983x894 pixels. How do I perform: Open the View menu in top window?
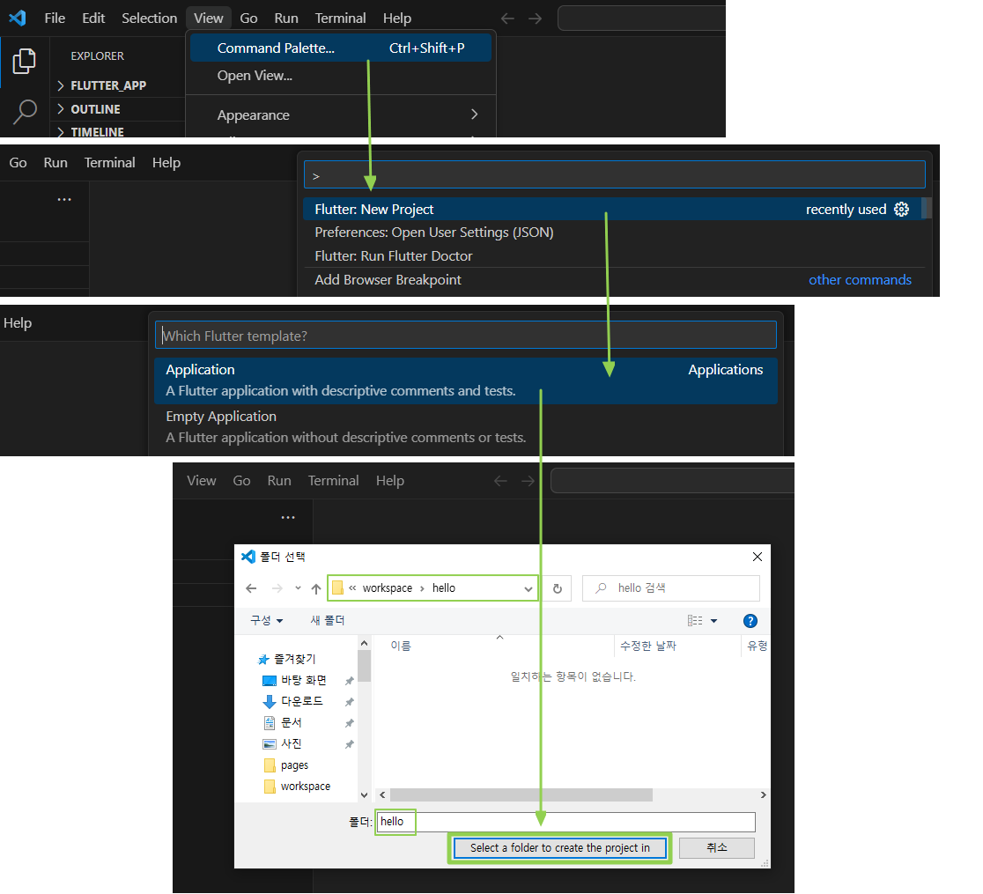click(x=208, y=18)
